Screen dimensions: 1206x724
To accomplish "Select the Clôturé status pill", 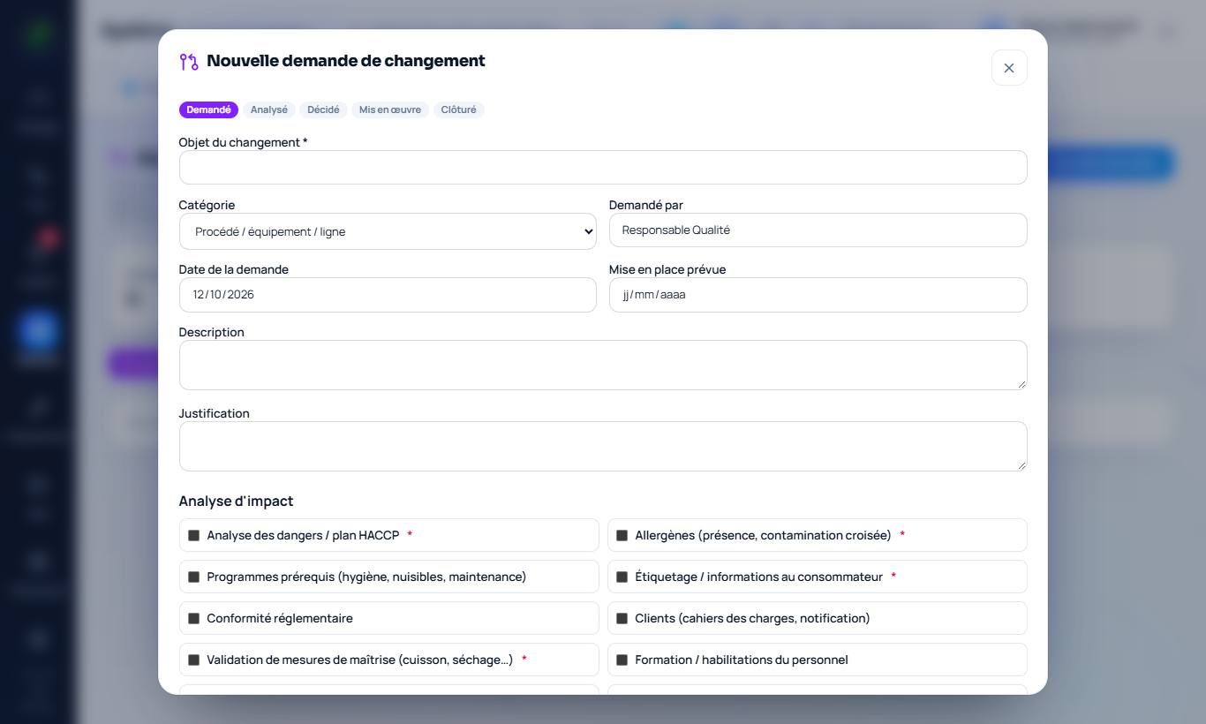I will (459, 109).
